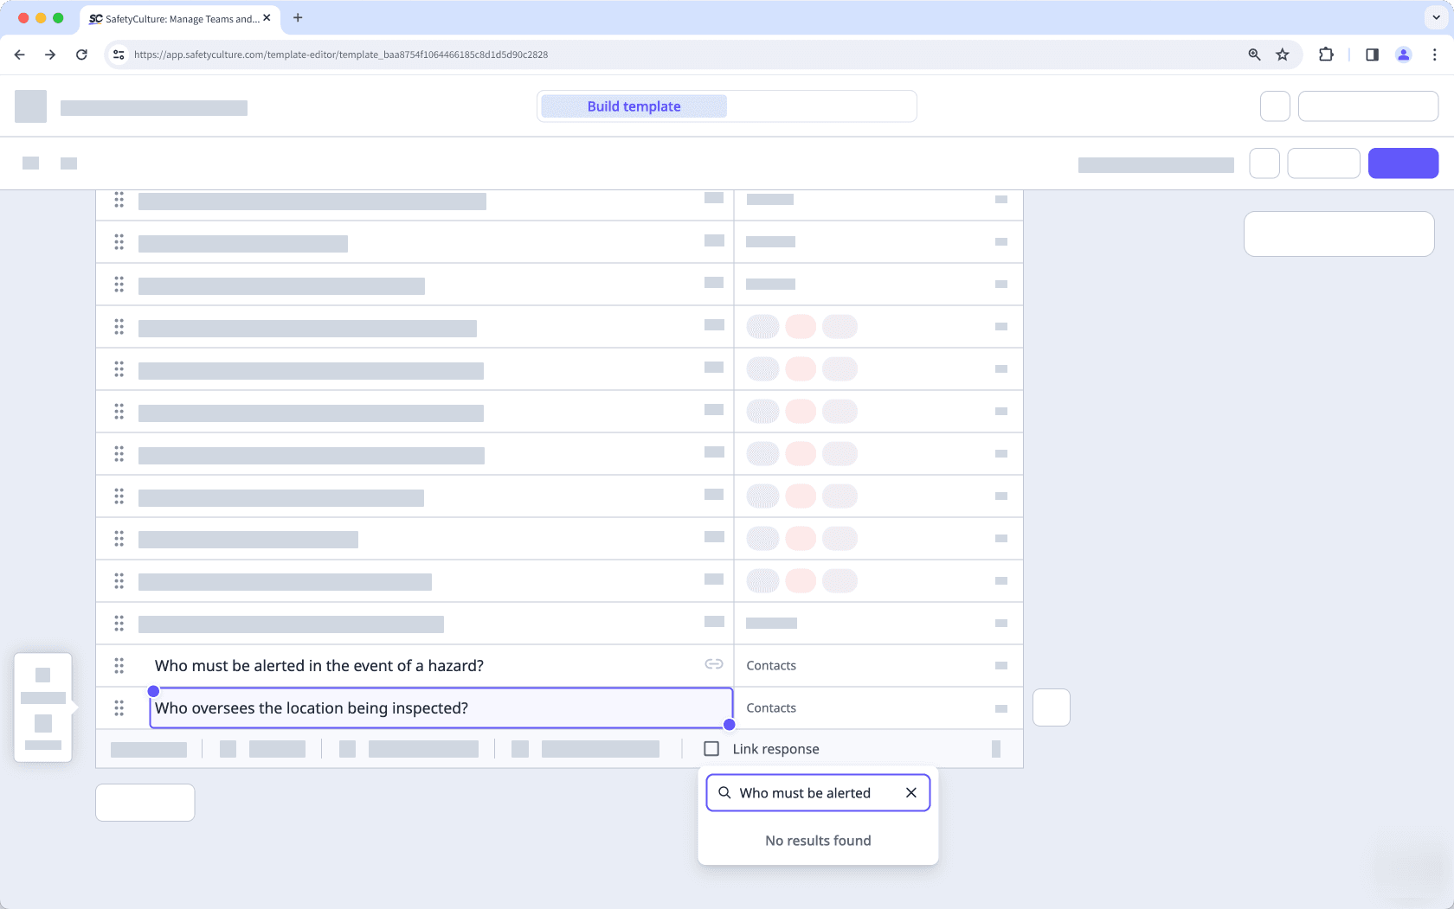
Task: Click the magnifier icon in the link search box
Action: 724,792
